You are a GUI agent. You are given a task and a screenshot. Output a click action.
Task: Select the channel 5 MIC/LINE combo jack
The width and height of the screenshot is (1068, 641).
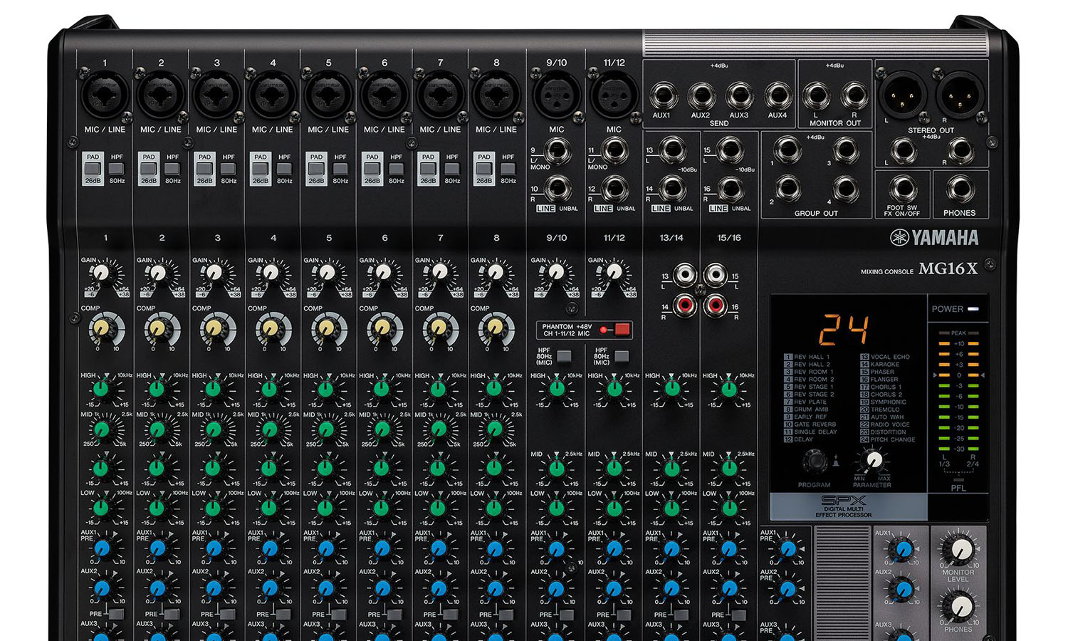click(329, 96)
